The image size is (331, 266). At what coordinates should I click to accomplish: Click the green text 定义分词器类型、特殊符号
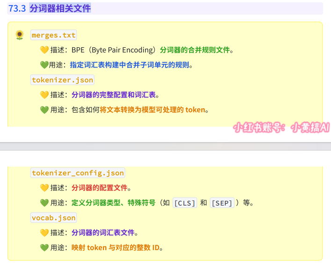click(x=114, y=203)
